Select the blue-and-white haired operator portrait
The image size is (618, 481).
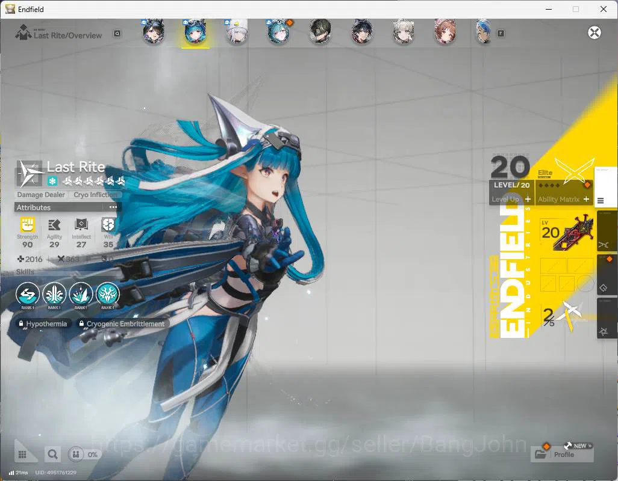click(x=484, y=32)
